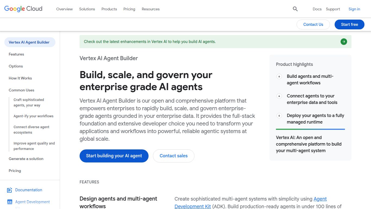Click the arrow icon beside 'Deploy your agents to a fully managed runtime'

pyautogui.click(x=279, y=116)
